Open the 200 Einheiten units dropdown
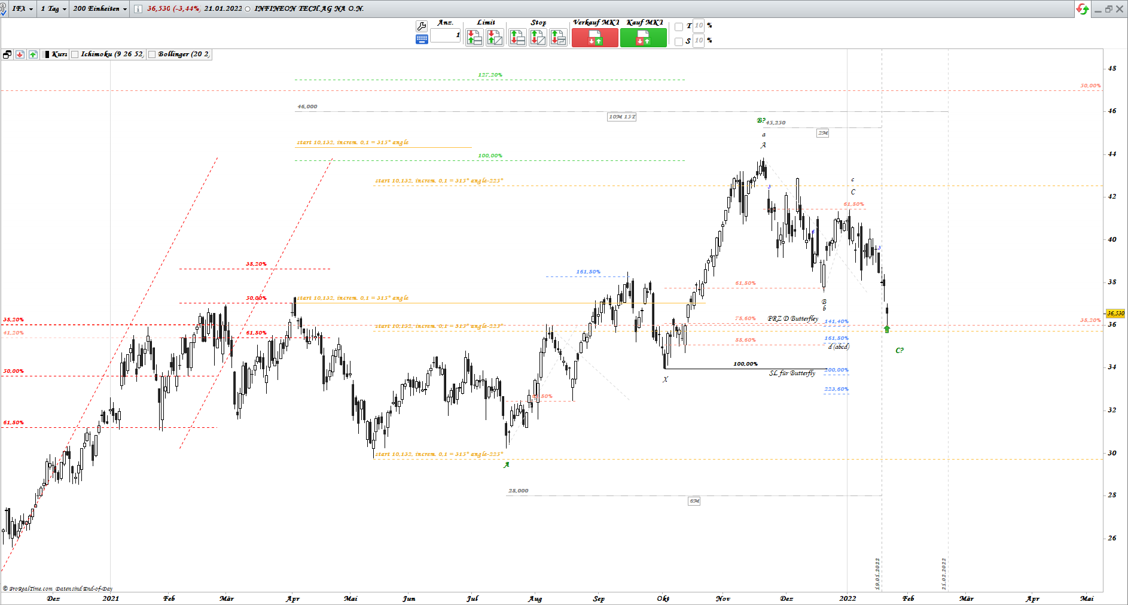This screenshot has width=1128, height=605. click(x=100, y=9)
